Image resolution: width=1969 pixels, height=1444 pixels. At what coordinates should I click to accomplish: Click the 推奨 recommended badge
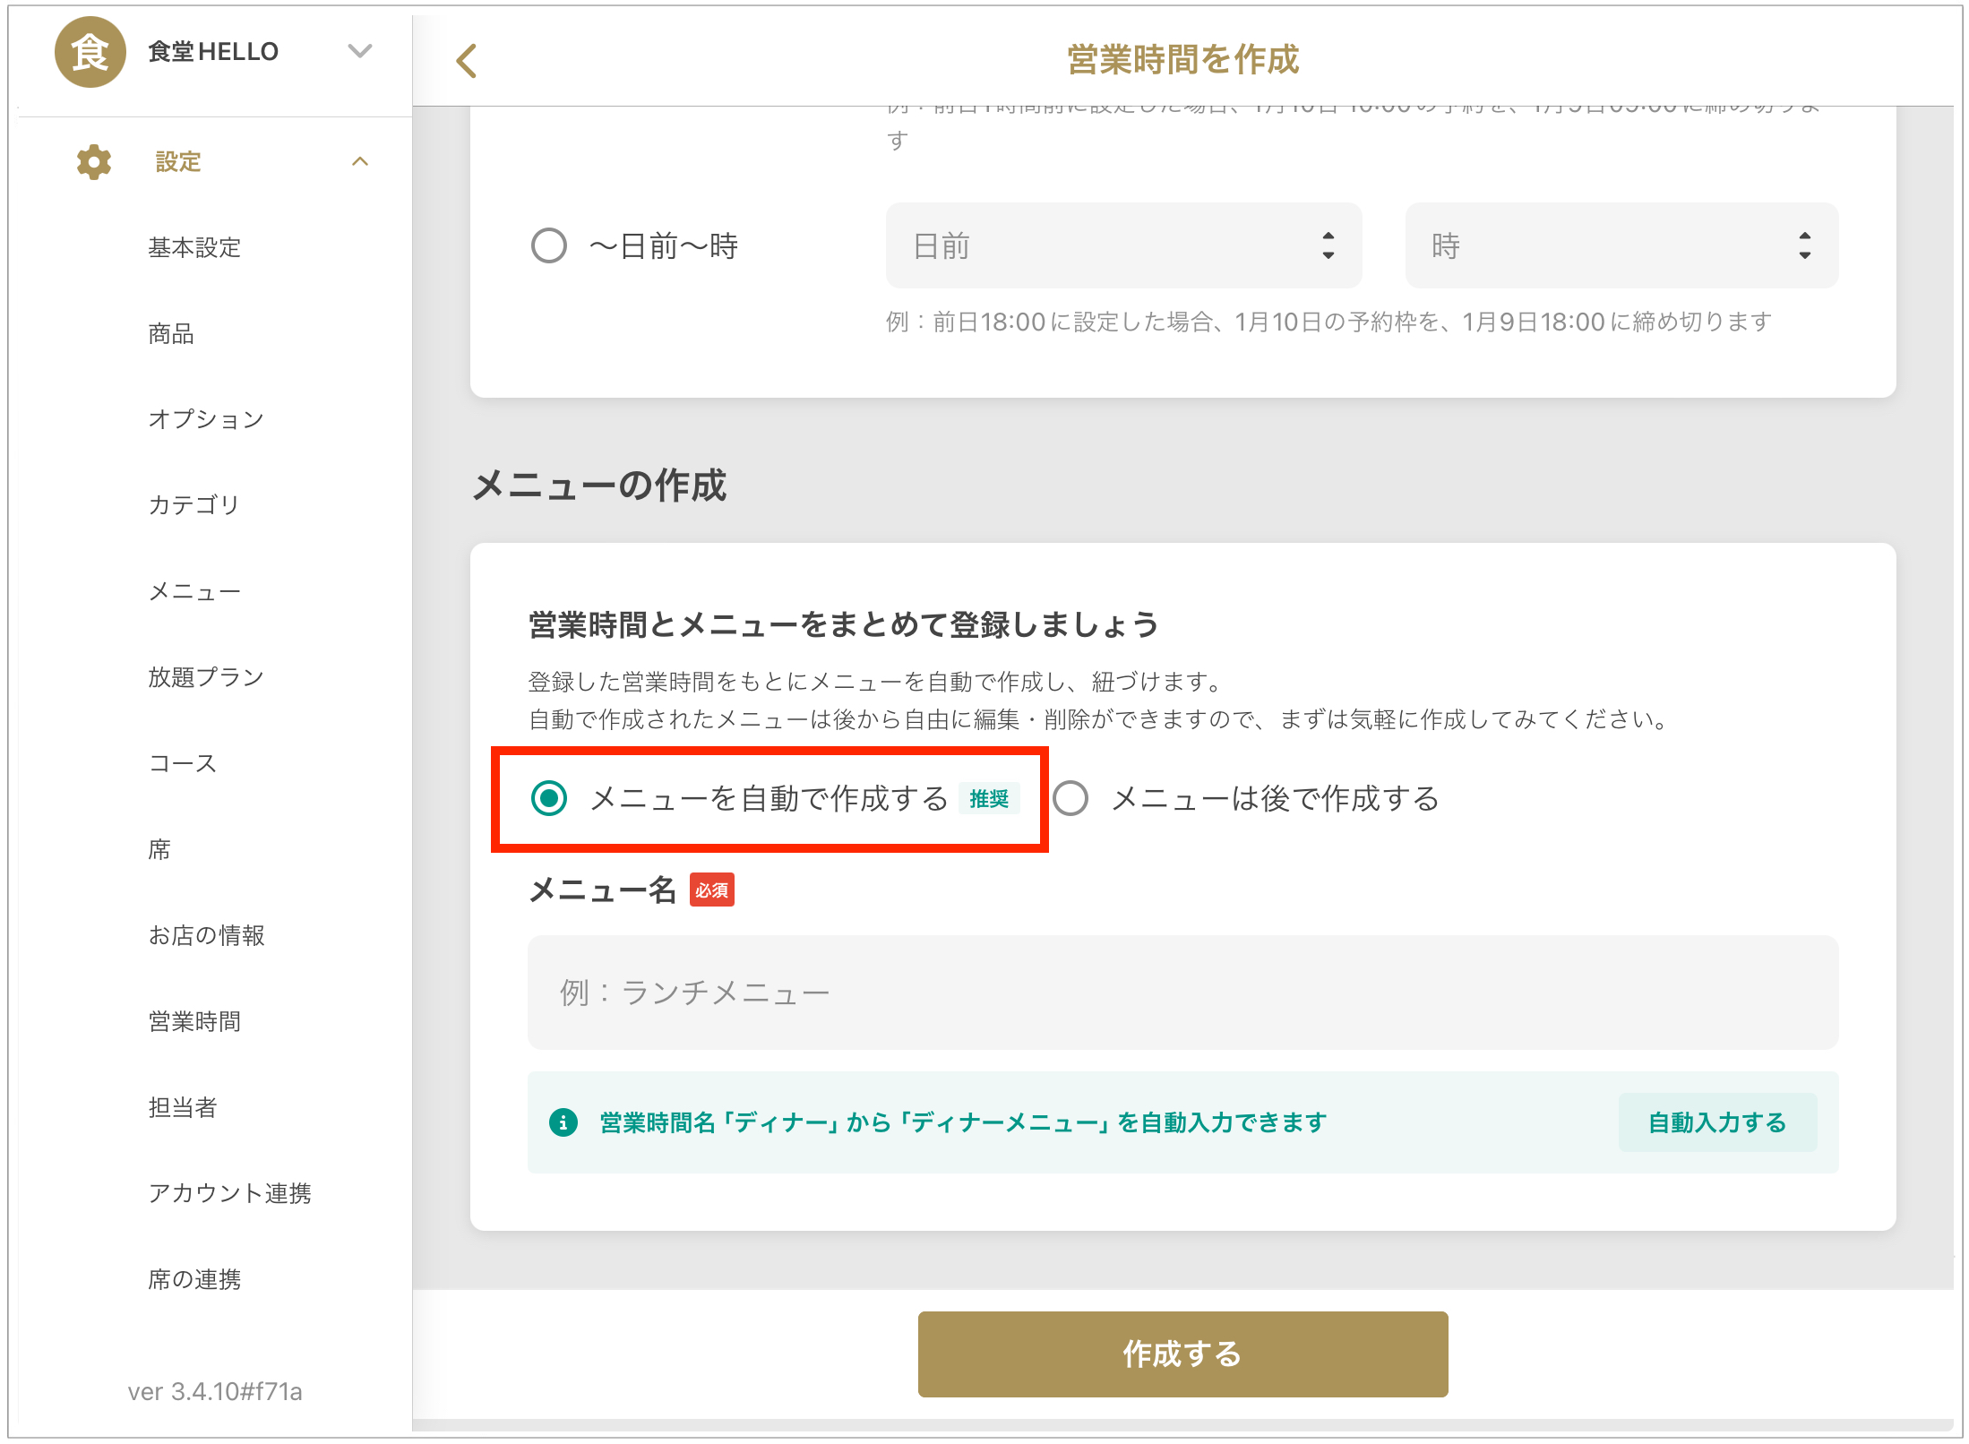[989, 799]
